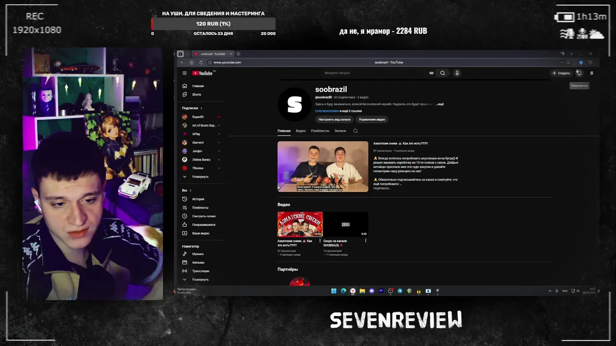
Task: Open Windows Start menu on taskbar
Action: point(334,291)
